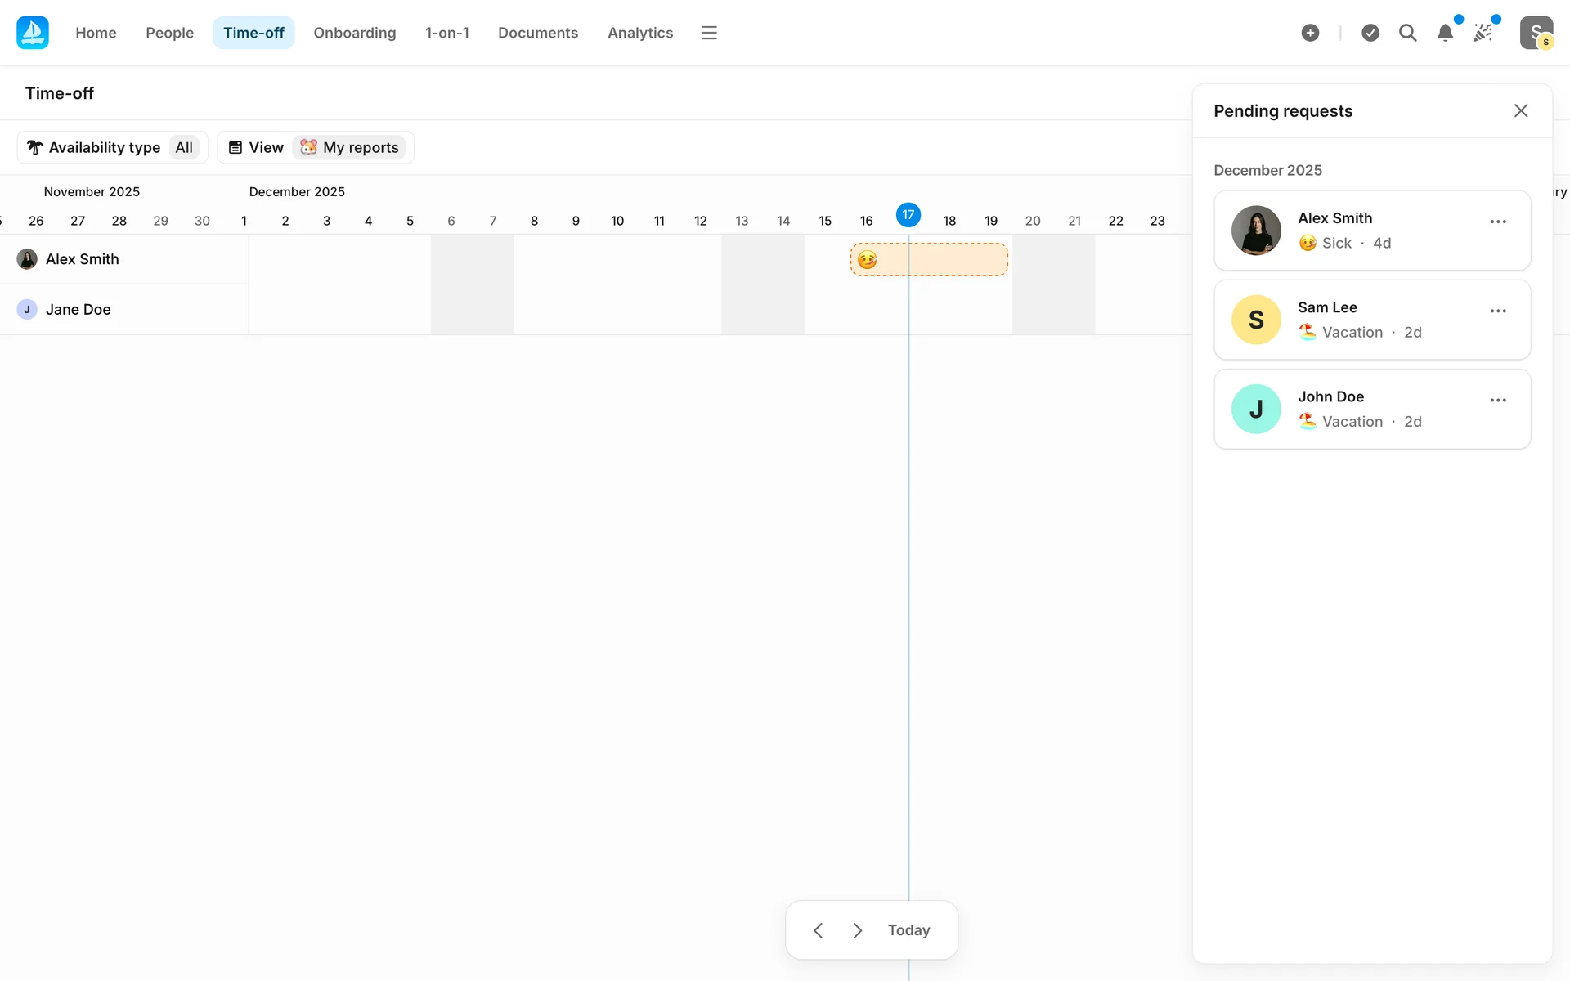Click the party popper updates icon
Image resolution: width=1570 pixels, height=981 pixels.
point(1483,33)
